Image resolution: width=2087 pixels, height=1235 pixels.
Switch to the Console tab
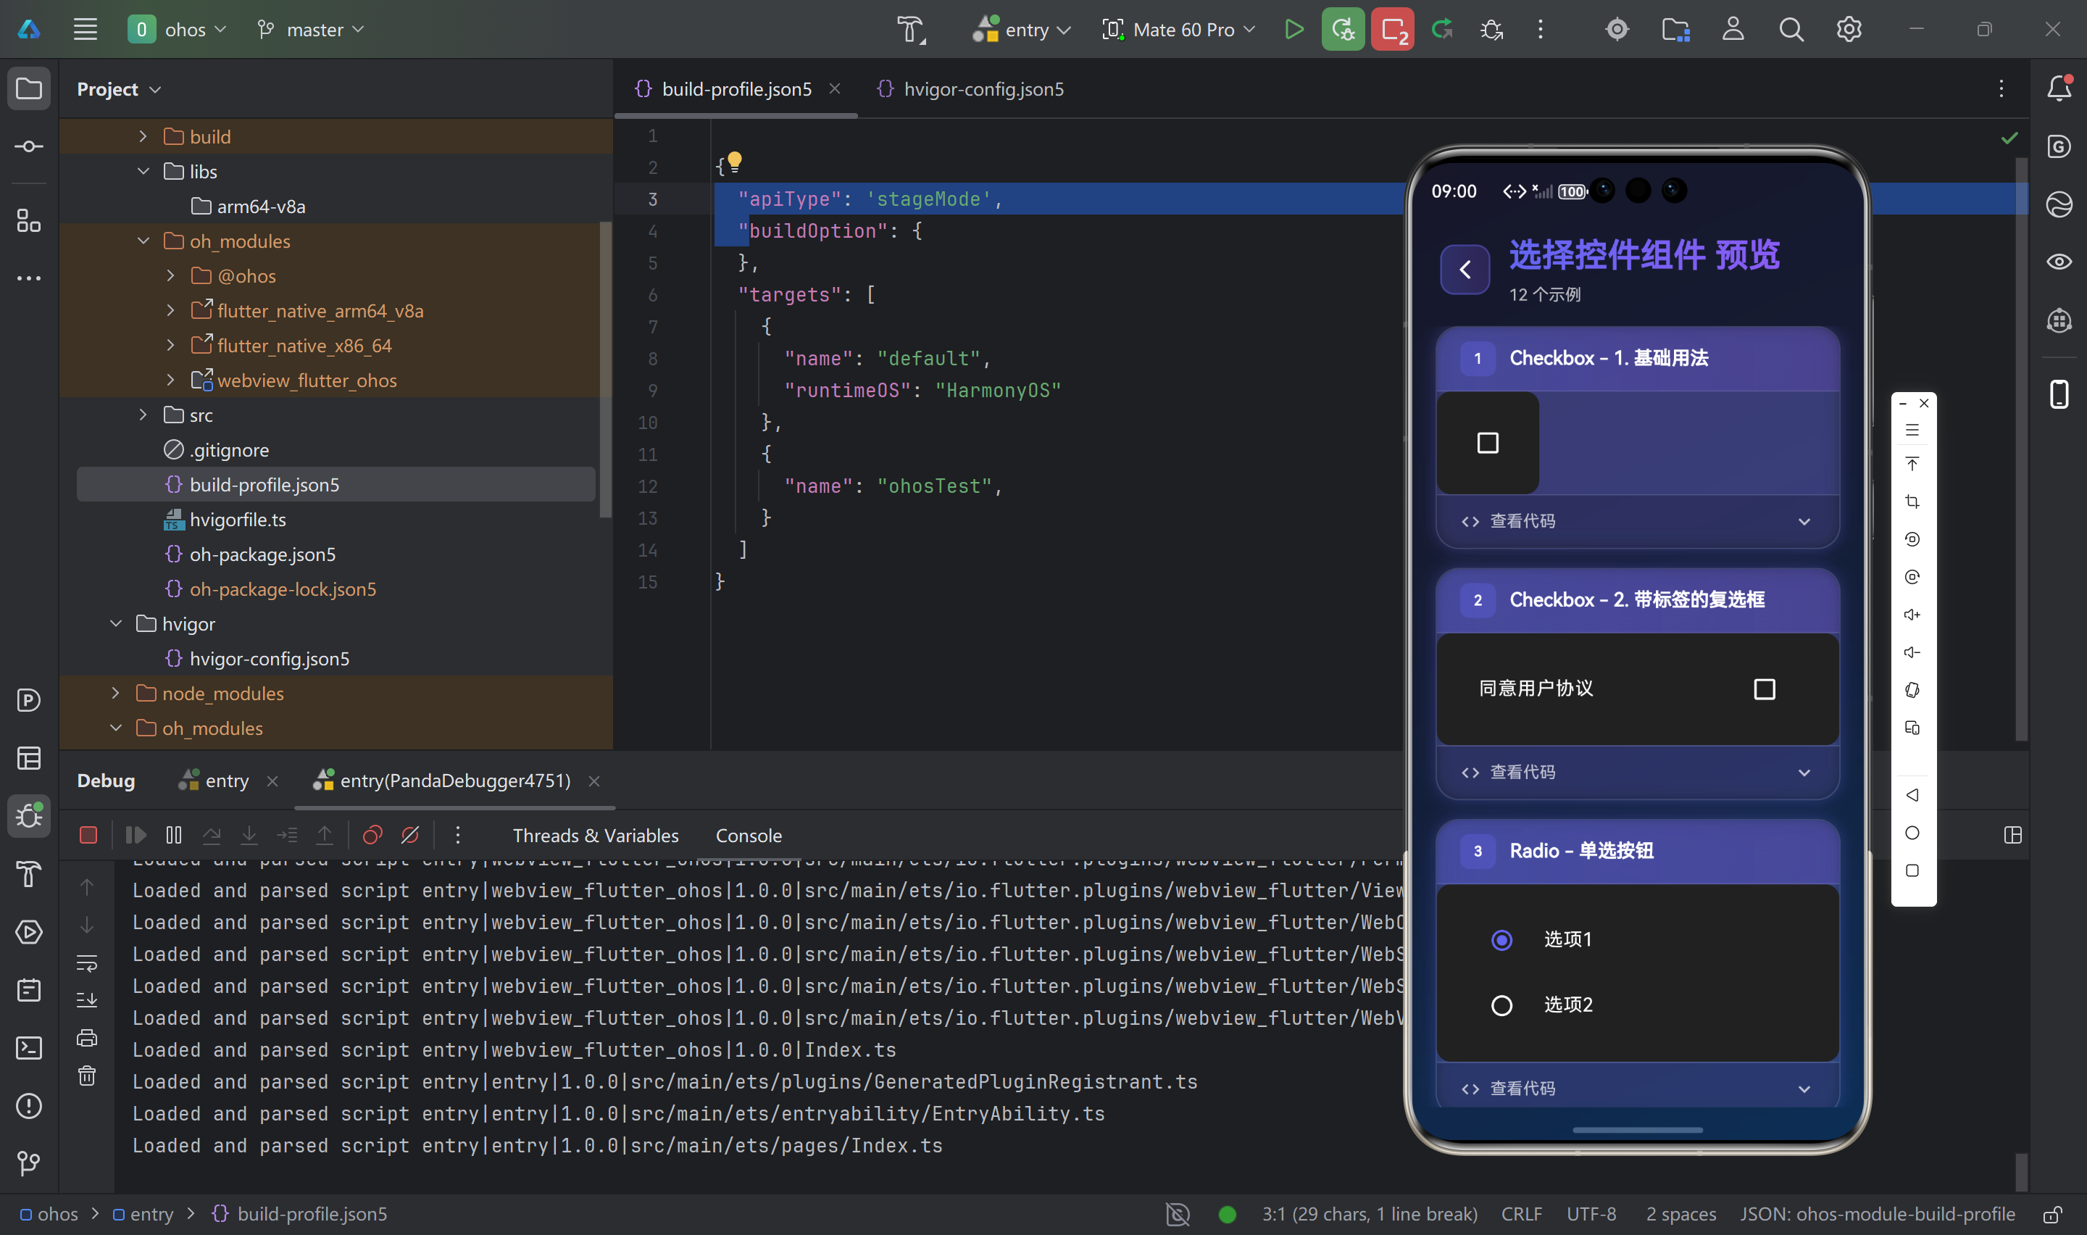click(748, 836)
